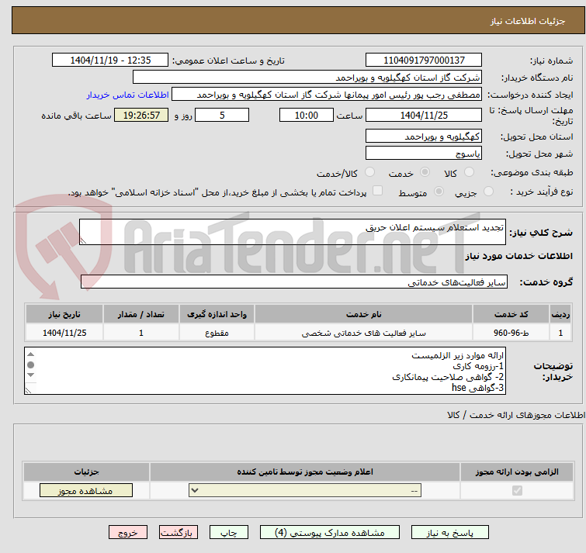Click the اطلاعات مجوزهای ارائه خدمت / کالا heading

point(515,415)
